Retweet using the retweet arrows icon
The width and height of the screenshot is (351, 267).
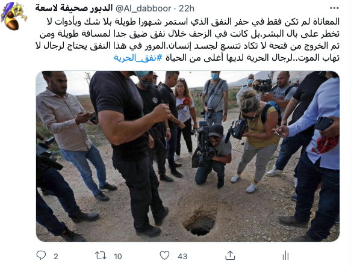(x=101, y=256)
